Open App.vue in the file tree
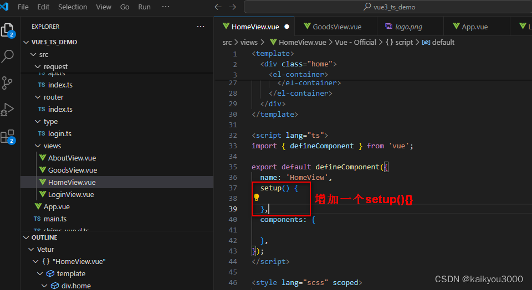This screenshot has height=290, width=532. pyautogui.click(x=117, y=207)
